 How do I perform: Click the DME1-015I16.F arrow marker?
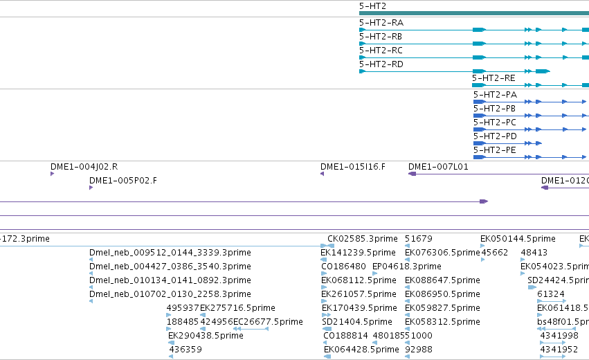[323, 174]
